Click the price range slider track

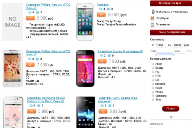tap(171, 54)
